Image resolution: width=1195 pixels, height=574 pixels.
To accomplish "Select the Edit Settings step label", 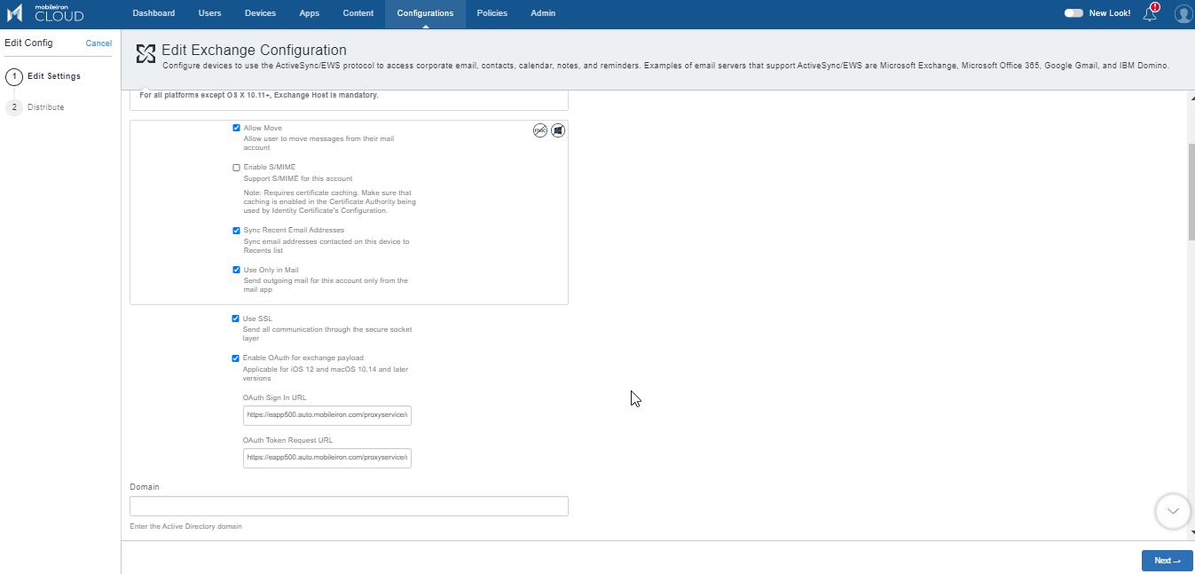I will (54, 76).
